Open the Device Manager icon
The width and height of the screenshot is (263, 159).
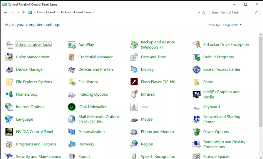coord(9,69)
